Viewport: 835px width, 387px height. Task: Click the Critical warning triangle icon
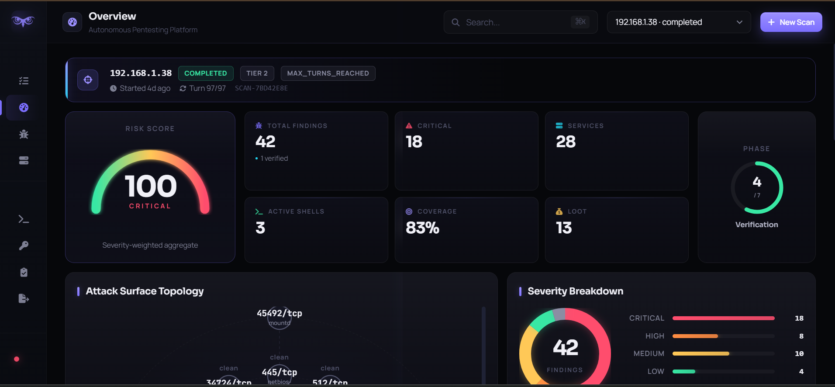409,126
